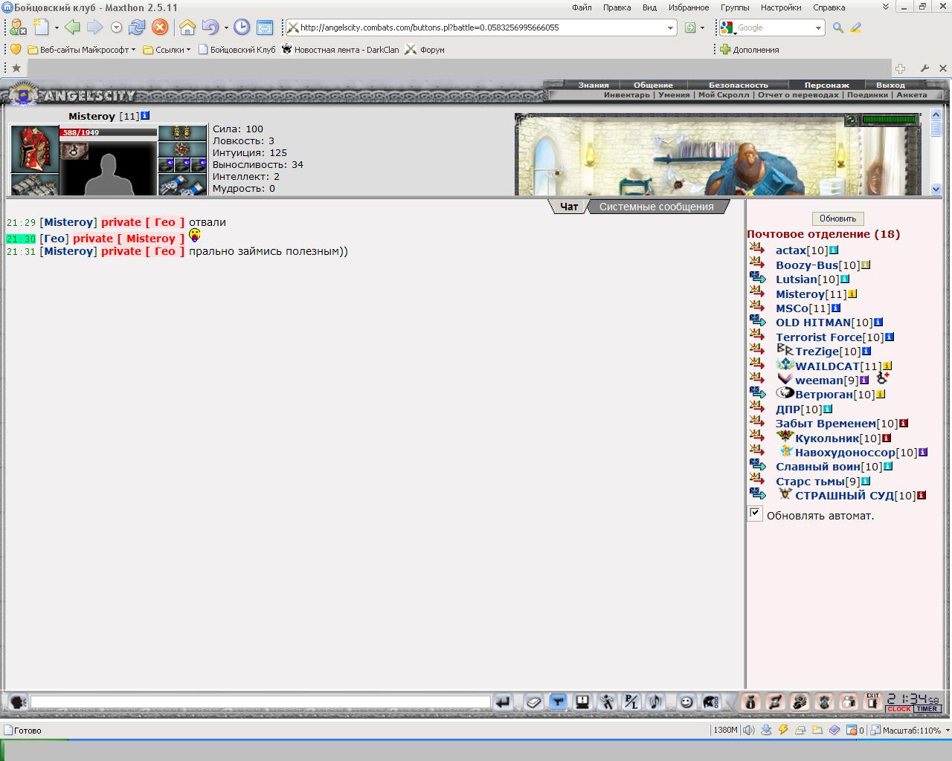Image resolution: width=952 pixels, height=761 pixels.
Task: Open the address bar URL dropdown
Action: click(x=670, y=27)
